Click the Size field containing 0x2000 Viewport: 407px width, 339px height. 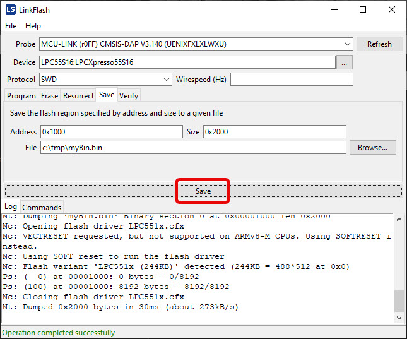click(274, 132)
